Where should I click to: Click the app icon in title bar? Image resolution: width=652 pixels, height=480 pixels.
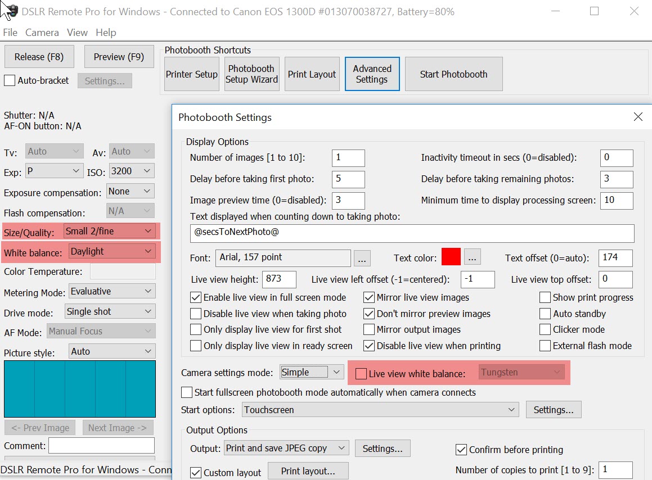tap(10, 11)
